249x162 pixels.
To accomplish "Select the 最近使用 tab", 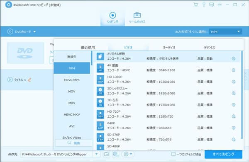I will click(x=88, y=47).
